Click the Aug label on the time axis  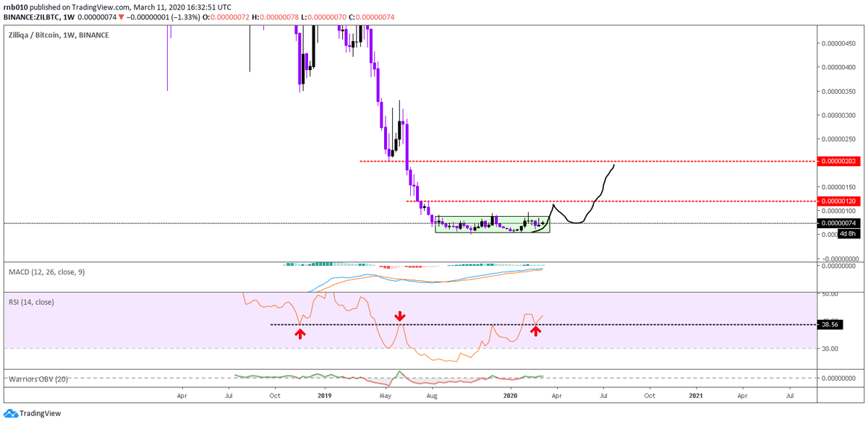[432, 396]
